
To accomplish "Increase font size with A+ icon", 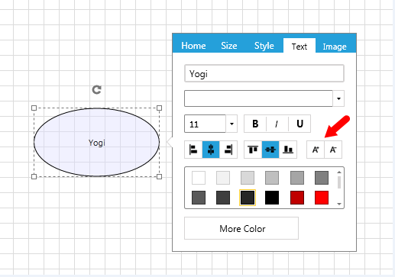I will pyautogui.click(x=316, y=150).
